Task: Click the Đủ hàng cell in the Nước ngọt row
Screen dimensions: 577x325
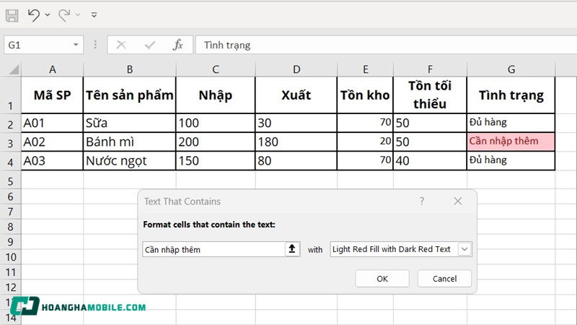Action: 511,160
